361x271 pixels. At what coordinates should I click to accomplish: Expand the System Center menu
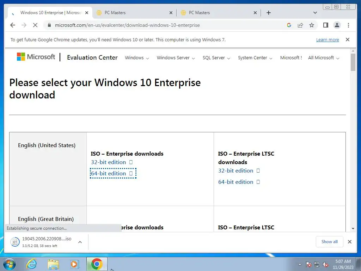click(255, 58)
